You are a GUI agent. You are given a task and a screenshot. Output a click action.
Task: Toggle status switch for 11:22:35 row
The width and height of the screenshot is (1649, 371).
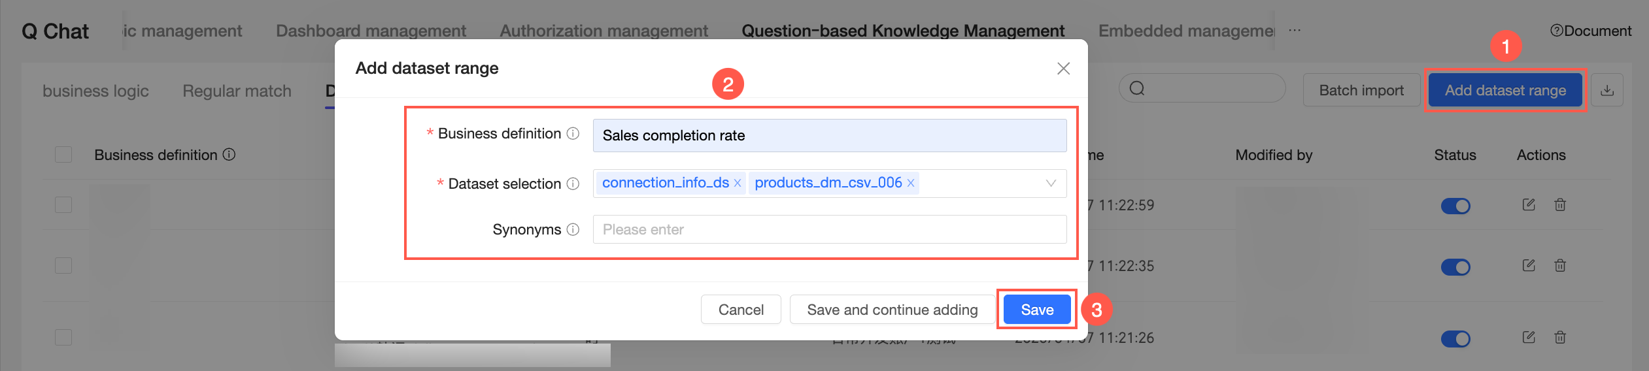[x=1455, y=266]
